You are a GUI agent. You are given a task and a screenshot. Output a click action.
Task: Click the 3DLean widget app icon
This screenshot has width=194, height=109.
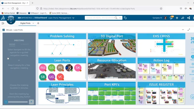point(4,30)
